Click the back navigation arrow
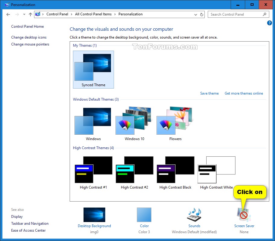275x241 pixels. pos(8,14)
